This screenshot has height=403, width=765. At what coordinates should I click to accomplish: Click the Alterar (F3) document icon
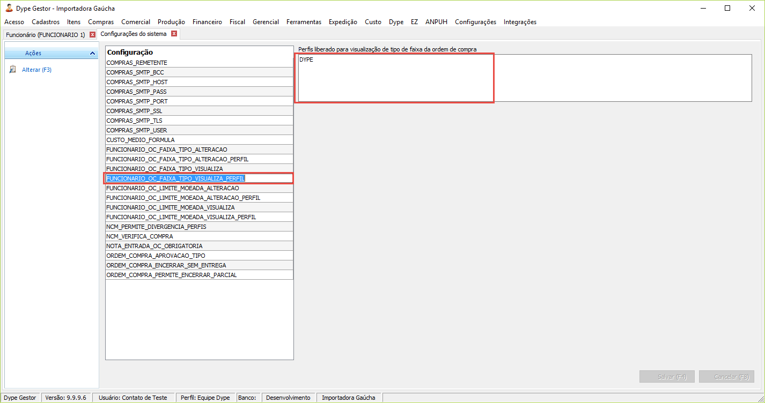[13, 70]
